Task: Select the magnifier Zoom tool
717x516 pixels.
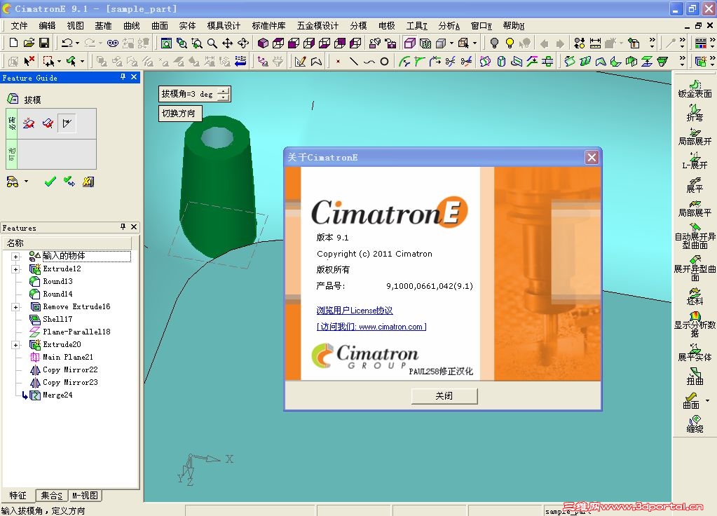Action: tap(212, 43)
